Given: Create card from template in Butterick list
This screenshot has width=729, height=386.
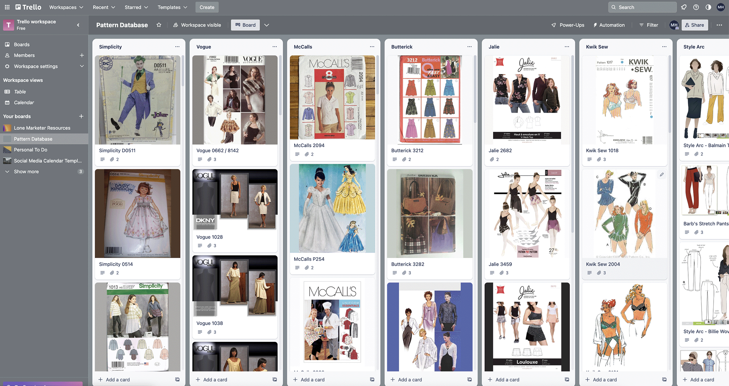Looking at the screenshot, I should (469, 379).
